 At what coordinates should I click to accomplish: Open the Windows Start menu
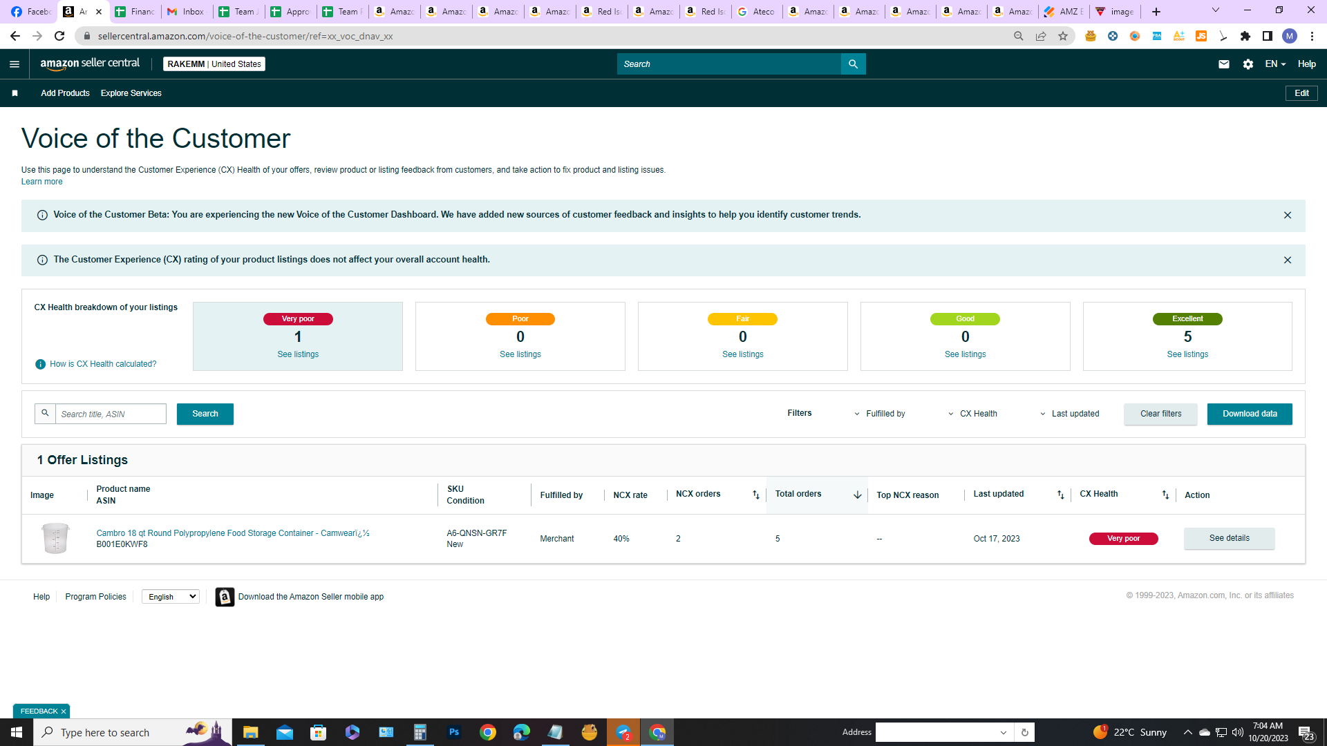tap(17, 732)
